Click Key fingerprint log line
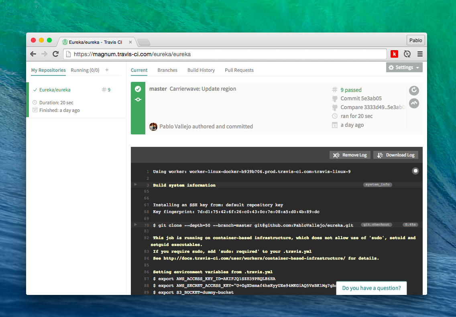Viewport: 456px width, 317px height. point(236,212)
